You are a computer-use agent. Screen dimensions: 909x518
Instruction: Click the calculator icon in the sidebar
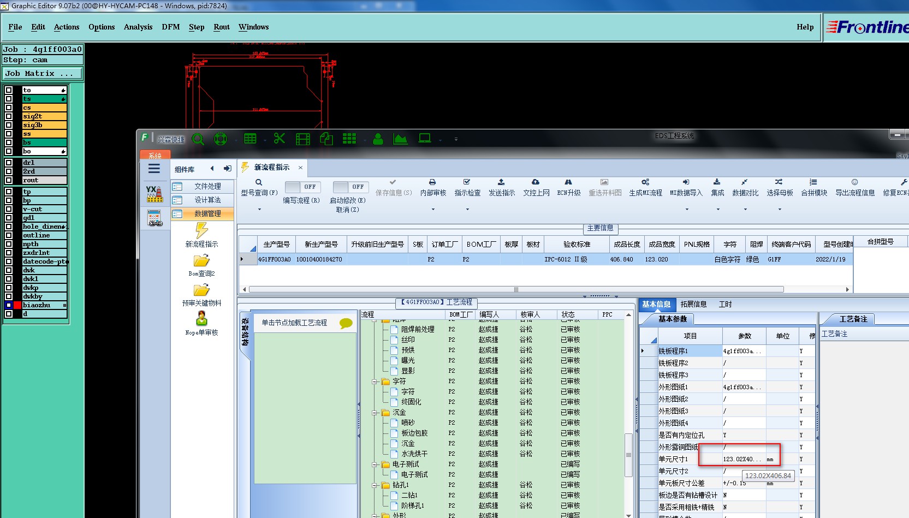point(155,218)
